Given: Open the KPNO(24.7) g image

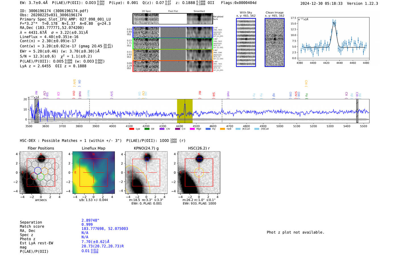Looking at the screenshot, I should coord(146,173).
